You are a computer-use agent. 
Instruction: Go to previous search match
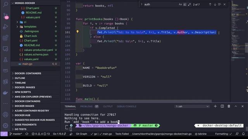(210, 4)
